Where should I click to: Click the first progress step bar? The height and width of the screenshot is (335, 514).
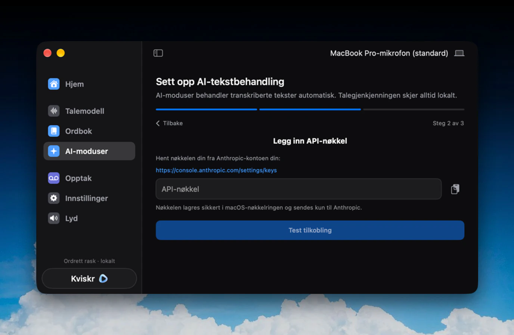[x=206, y=110]
